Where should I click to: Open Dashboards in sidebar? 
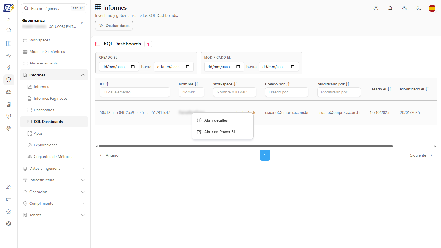[x=54, y=110]
